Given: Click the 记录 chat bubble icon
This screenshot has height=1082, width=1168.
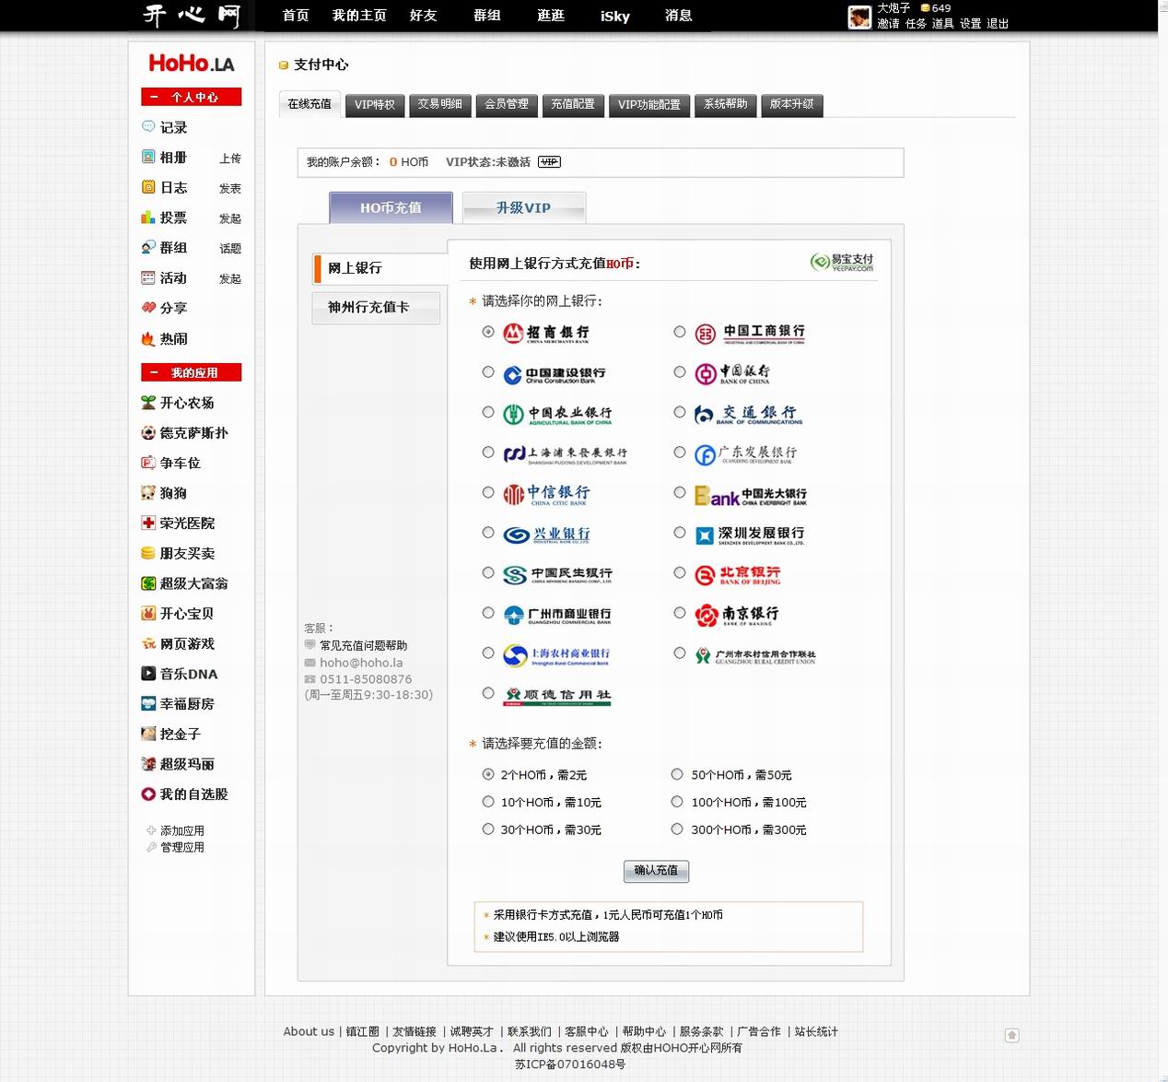Looking at the screenshot, I should click(x=148, y=126).
